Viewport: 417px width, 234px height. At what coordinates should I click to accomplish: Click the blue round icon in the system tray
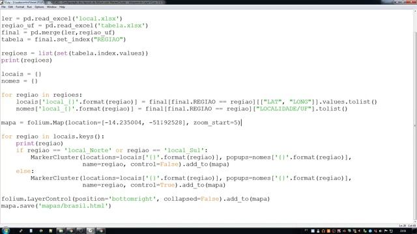(370, 231)
